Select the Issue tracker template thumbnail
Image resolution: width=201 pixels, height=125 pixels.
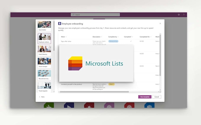point(44,26)
